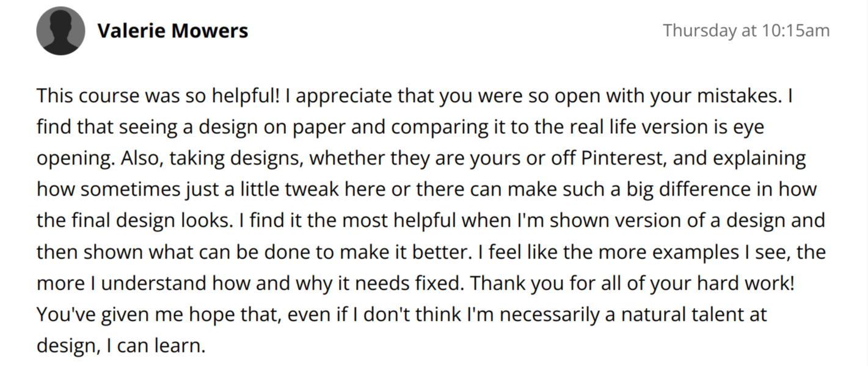868x366 pixels.
Task: Click the phrase 'This course was so helpful!'
Action: pyautogui.click(x=157, y=96)
